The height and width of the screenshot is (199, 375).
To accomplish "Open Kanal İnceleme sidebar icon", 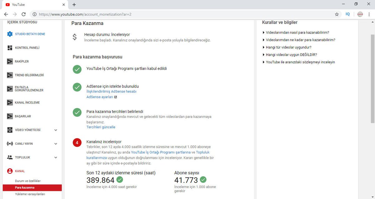I will (x=10, y=103).
